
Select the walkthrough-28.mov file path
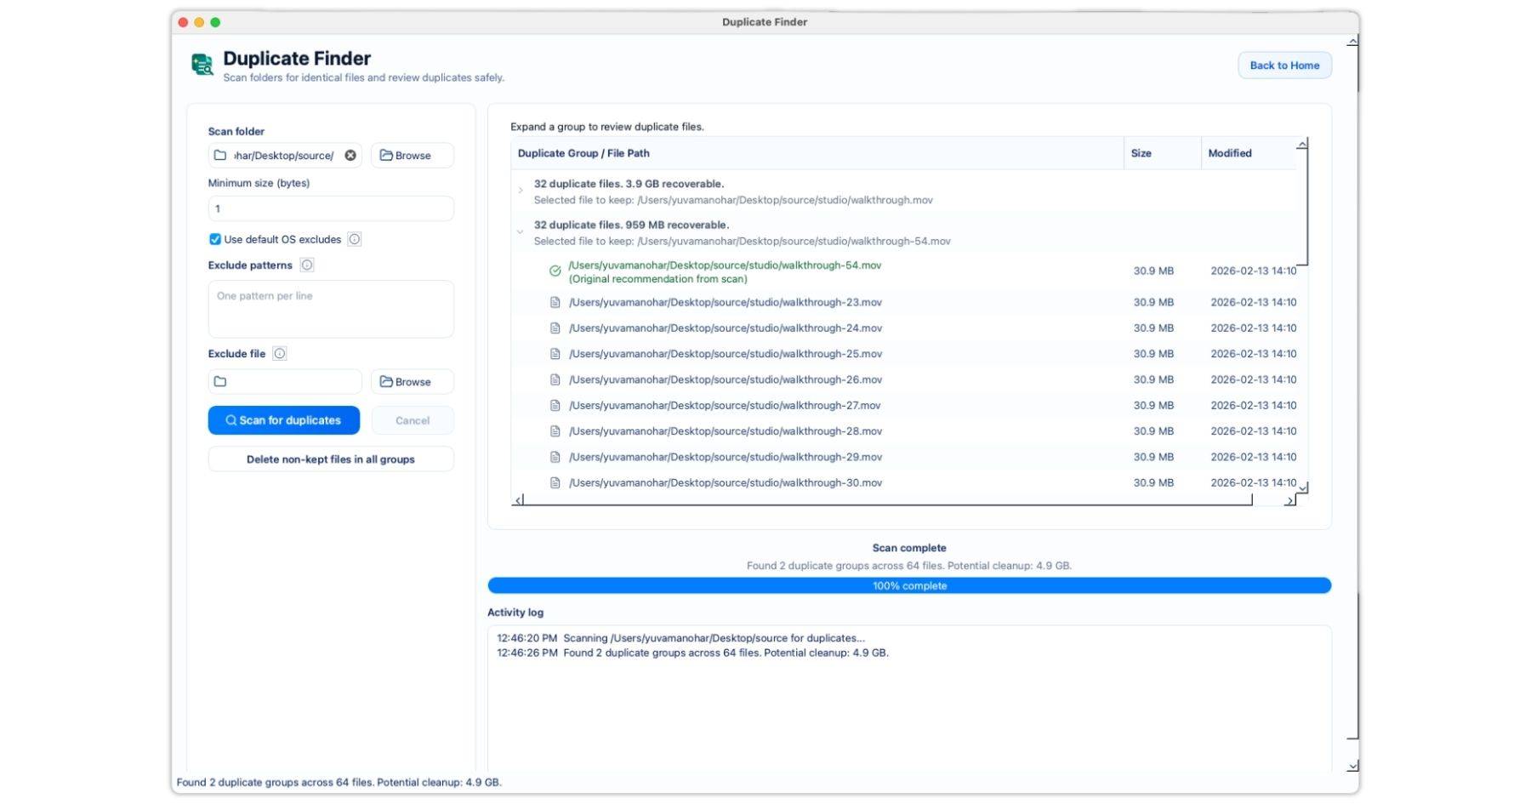726,431
